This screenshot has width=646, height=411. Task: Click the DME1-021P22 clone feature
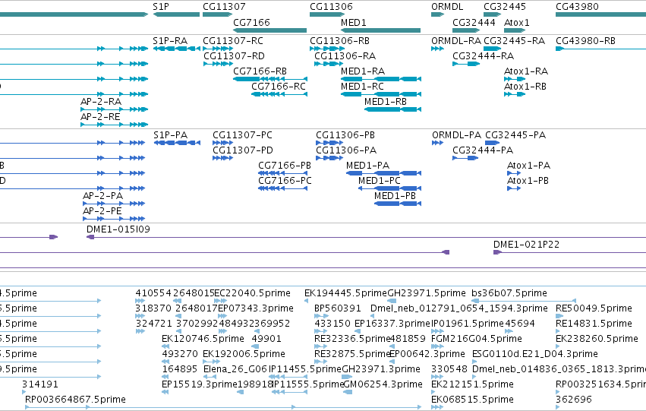pyautogui.click(x=570, y=252)
